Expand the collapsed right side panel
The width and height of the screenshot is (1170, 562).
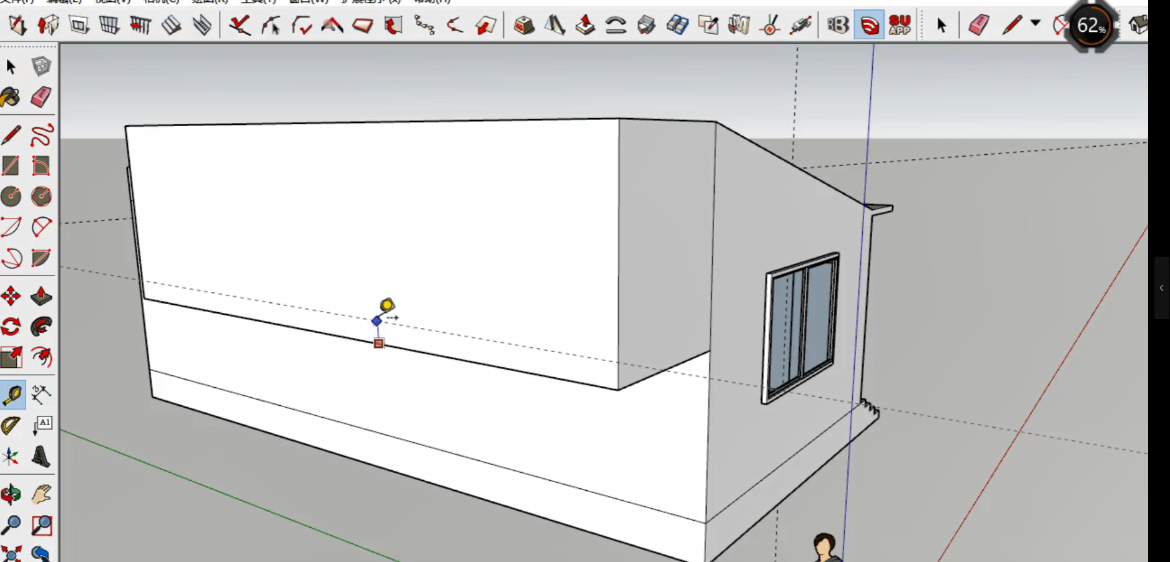tap(1161, 288)
